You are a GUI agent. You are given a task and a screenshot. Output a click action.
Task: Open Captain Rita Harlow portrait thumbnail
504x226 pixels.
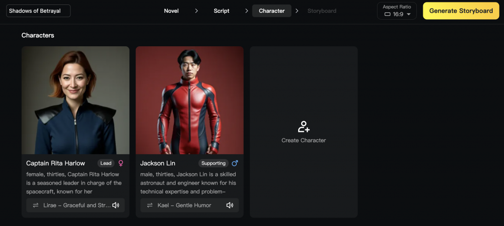tap(75, 100)
